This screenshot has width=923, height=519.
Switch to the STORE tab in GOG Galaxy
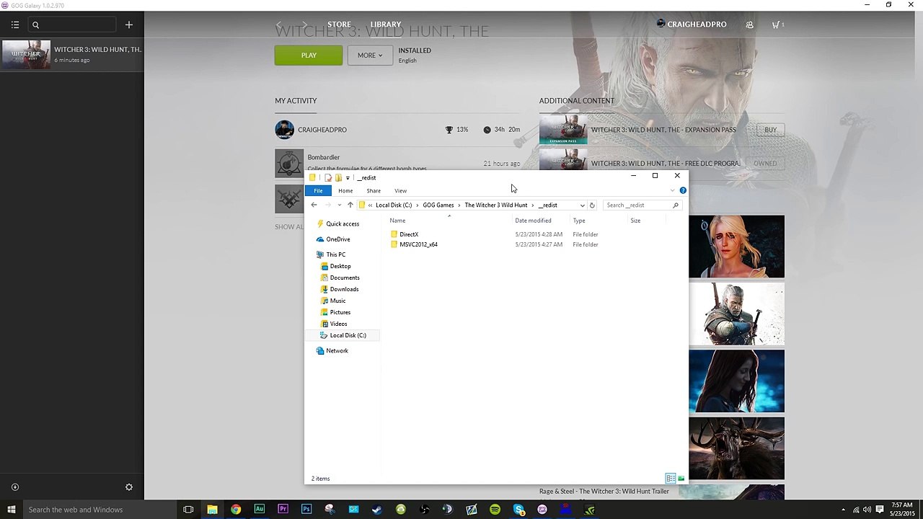[x=339, y=25]
